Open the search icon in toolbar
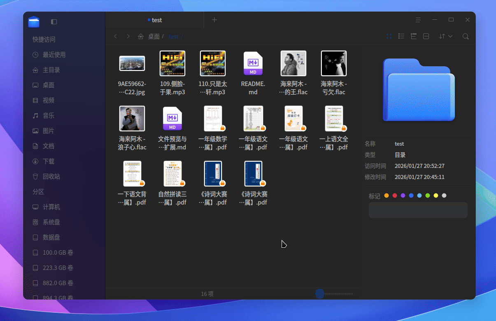This screenshot has height=321, width=496. [x=466, y=36]
